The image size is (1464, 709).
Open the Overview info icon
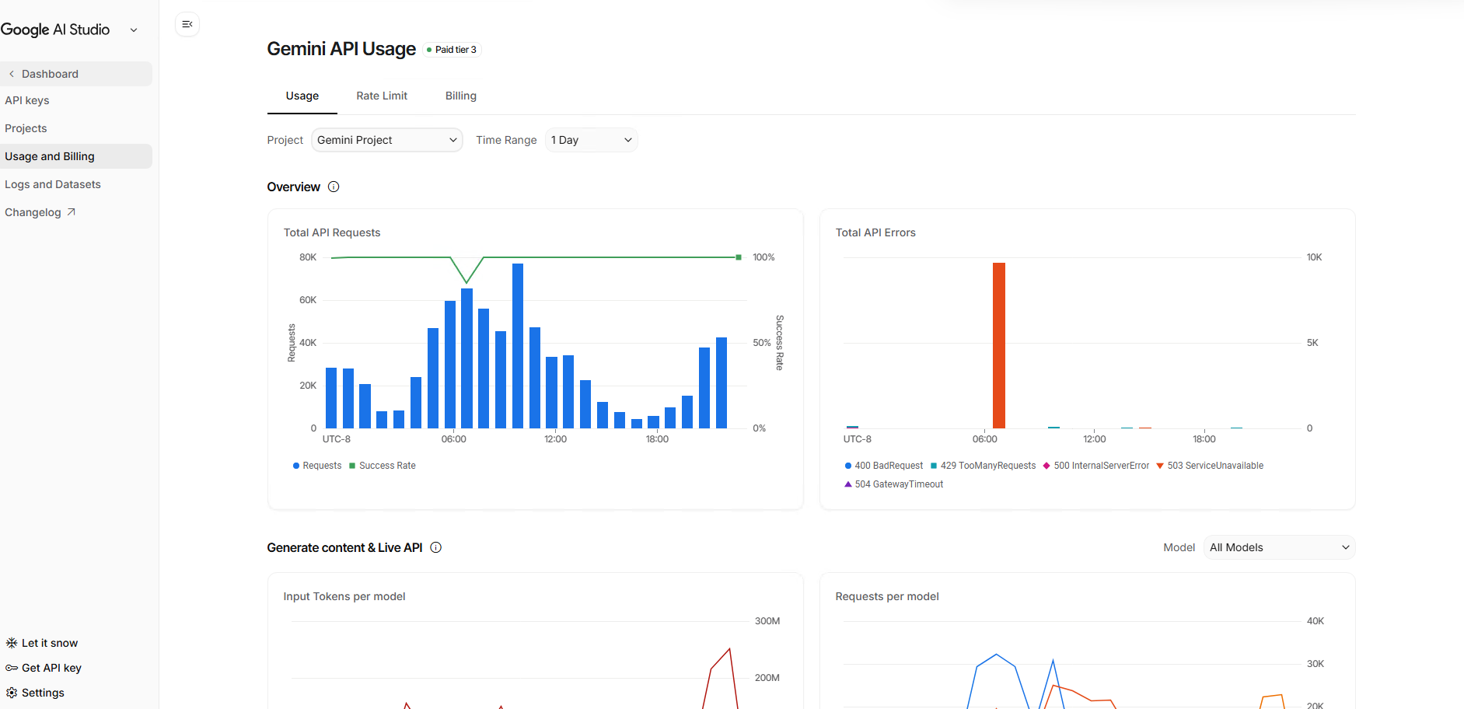click(x=334, y=187)
